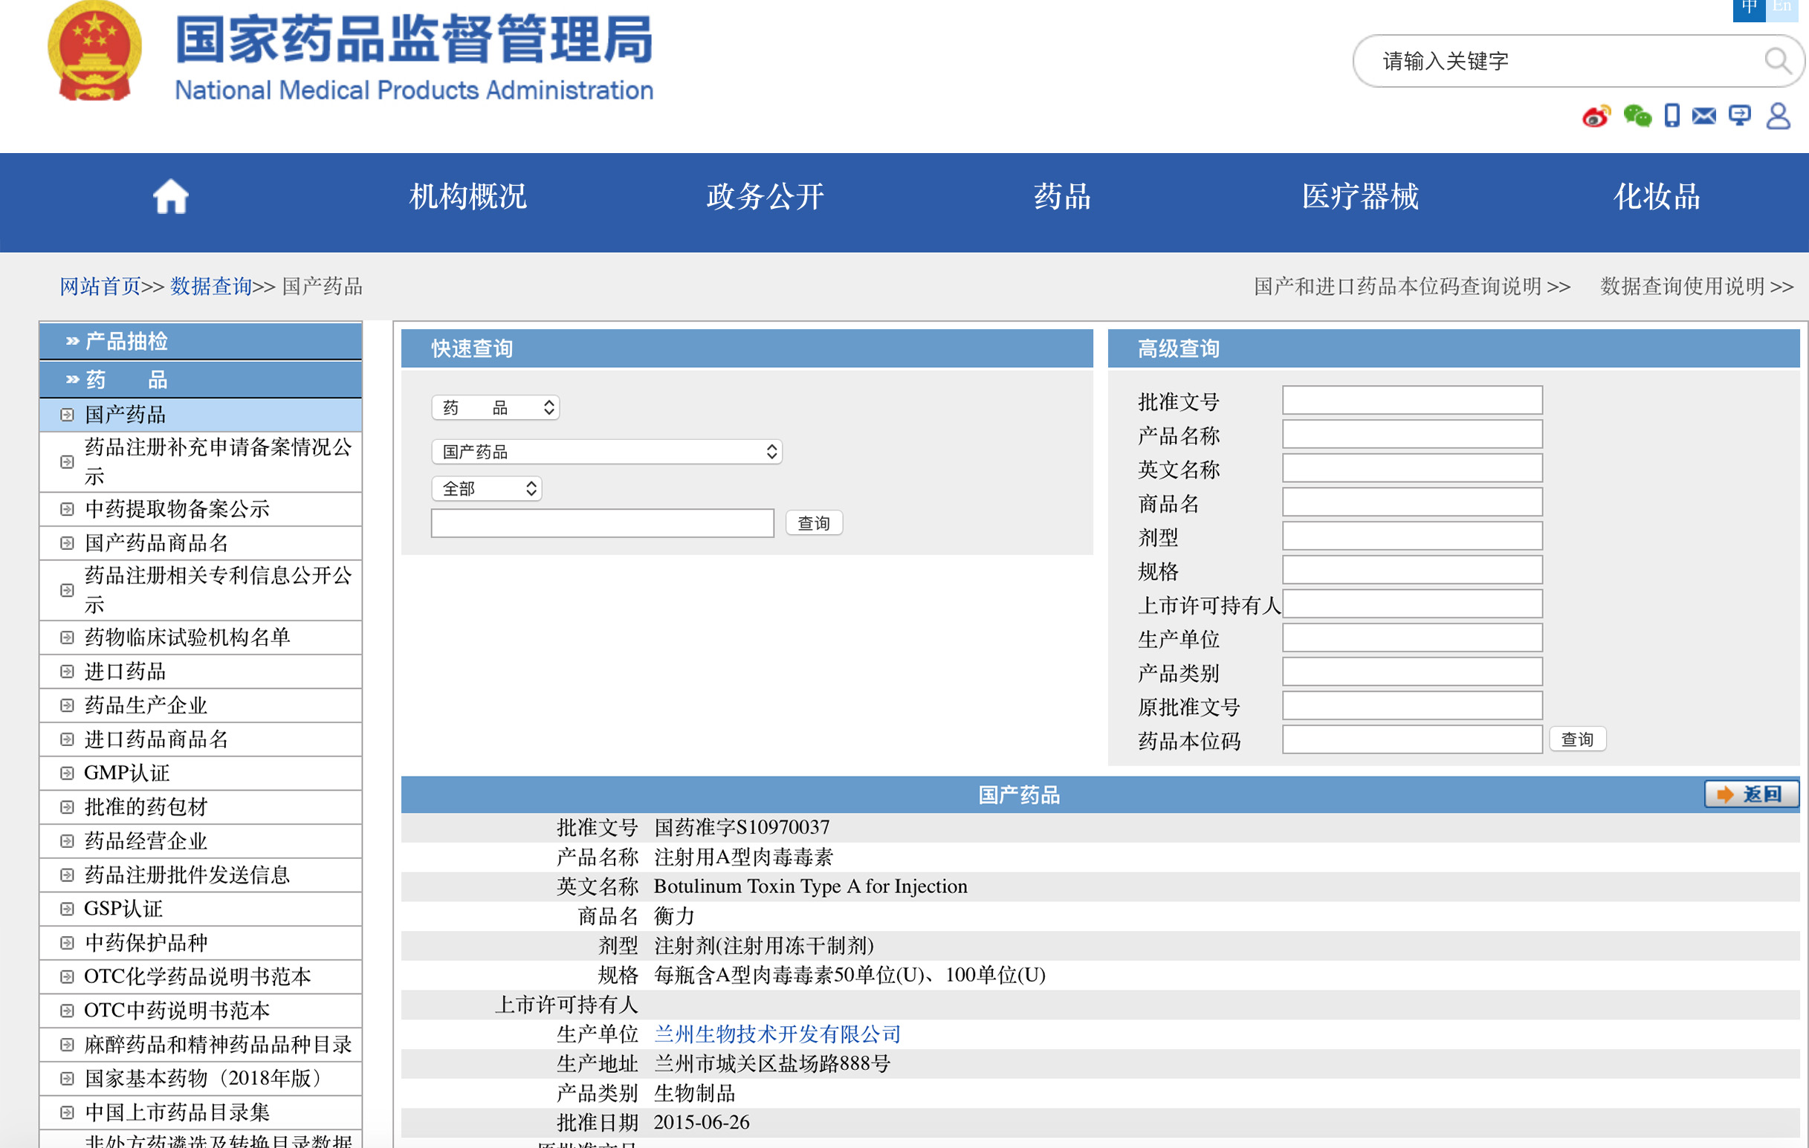The image size is (1809, 1148).
Task: Select the home icon in the navigation bar
Action: click(x=169, y=196)
